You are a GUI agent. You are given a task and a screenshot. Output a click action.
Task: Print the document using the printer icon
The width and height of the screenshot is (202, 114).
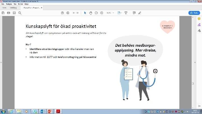[x=9, y=13]
